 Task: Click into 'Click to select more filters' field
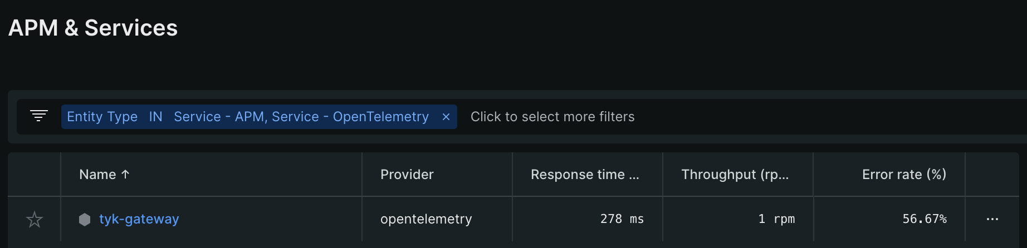(552, 117)
